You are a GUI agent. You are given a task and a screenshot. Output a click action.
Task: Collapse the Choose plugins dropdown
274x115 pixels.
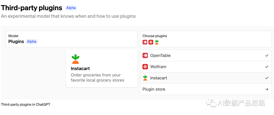click(205, 39)
